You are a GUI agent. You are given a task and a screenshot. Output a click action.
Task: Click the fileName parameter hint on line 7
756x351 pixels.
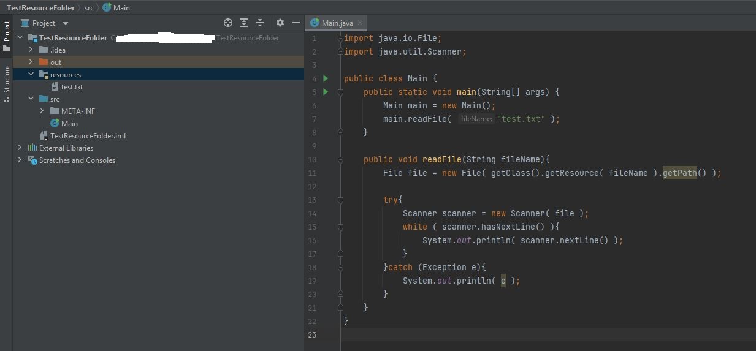tap(476, 119)
